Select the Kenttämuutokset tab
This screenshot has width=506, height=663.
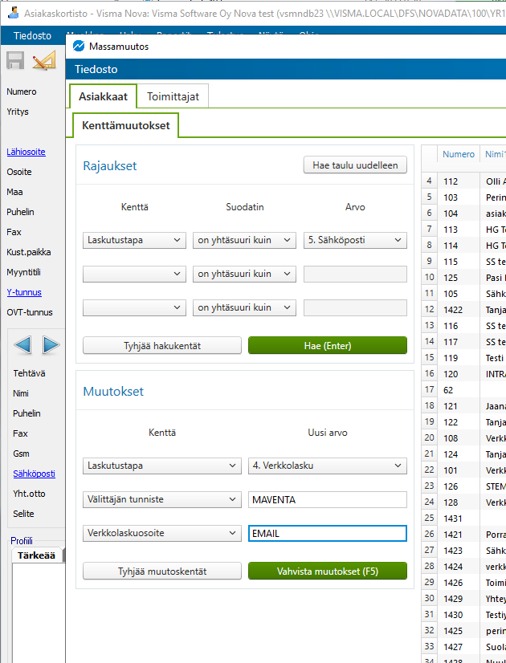125,125
